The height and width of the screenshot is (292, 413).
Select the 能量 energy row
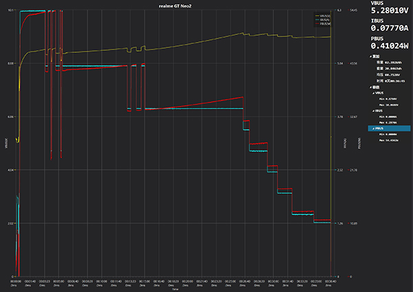click(x=390, y=70)
